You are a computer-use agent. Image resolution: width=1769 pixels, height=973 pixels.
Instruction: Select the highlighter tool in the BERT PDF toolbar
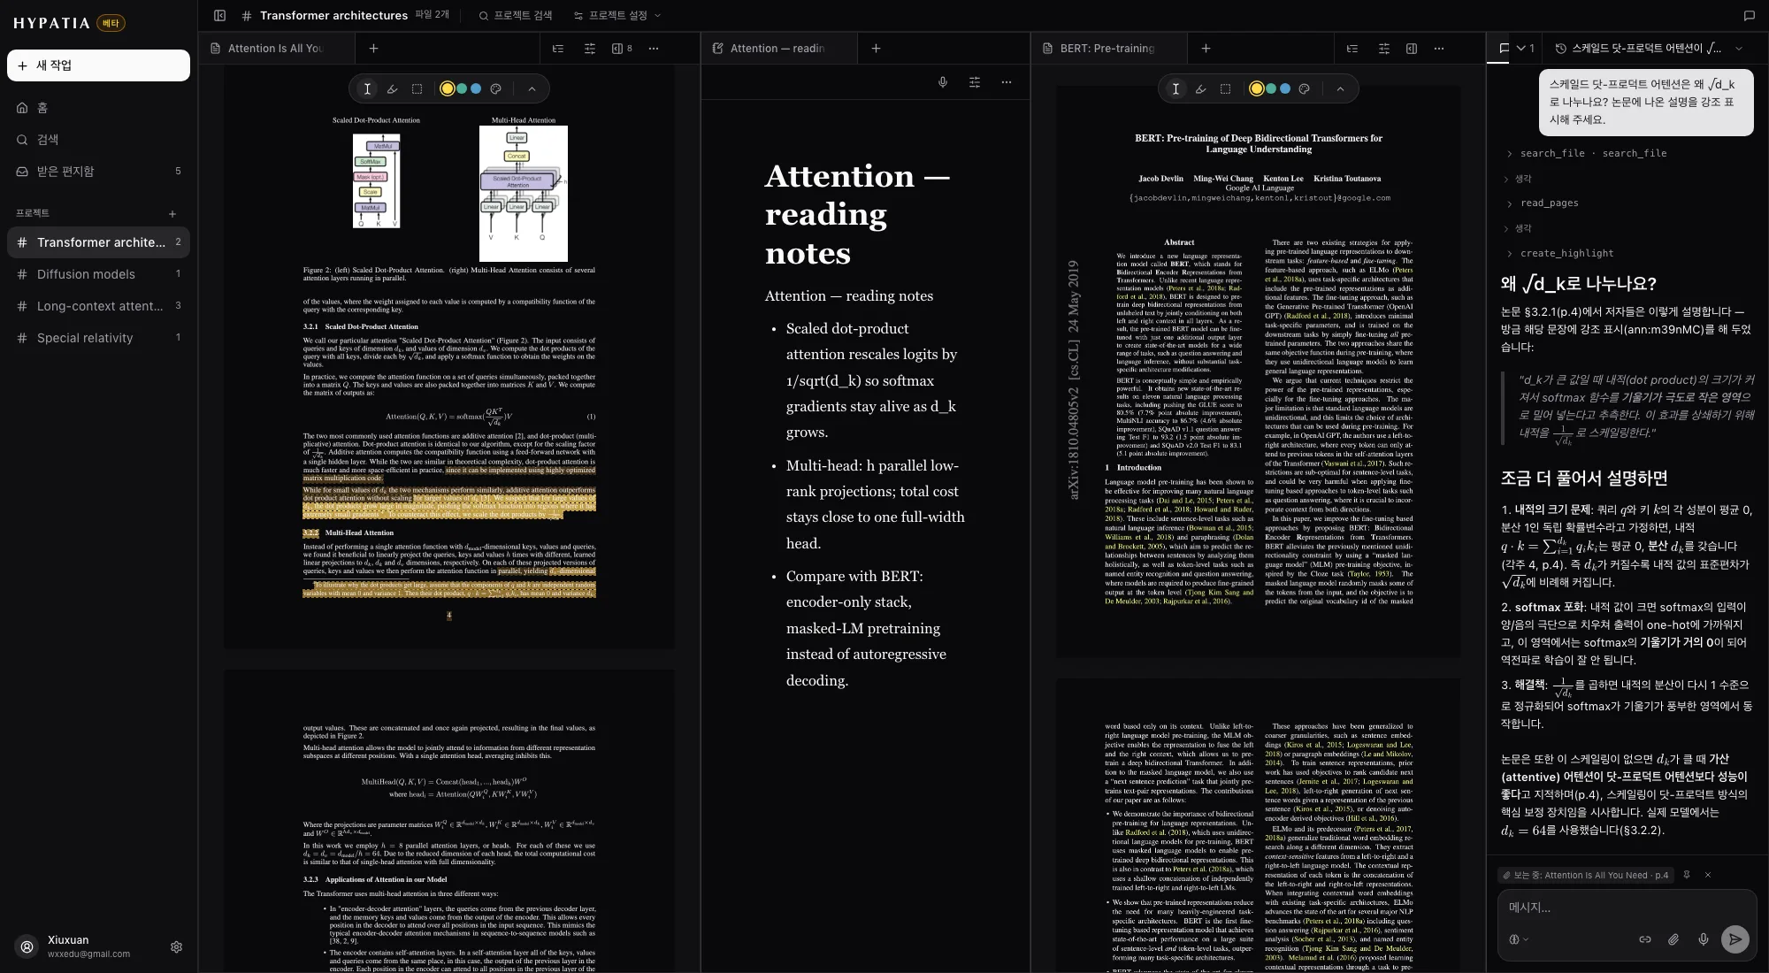[x=1200, y=88]
